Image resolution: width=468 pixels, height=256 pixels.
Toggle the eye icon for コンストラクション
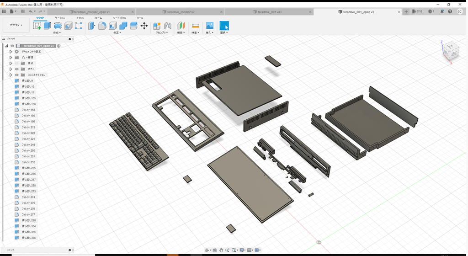point(16,75)
